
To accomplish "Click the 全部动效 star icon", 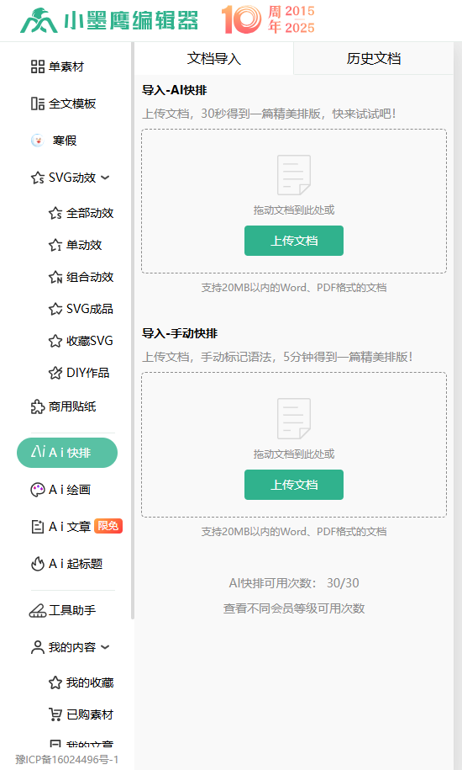I will point(55,213).
